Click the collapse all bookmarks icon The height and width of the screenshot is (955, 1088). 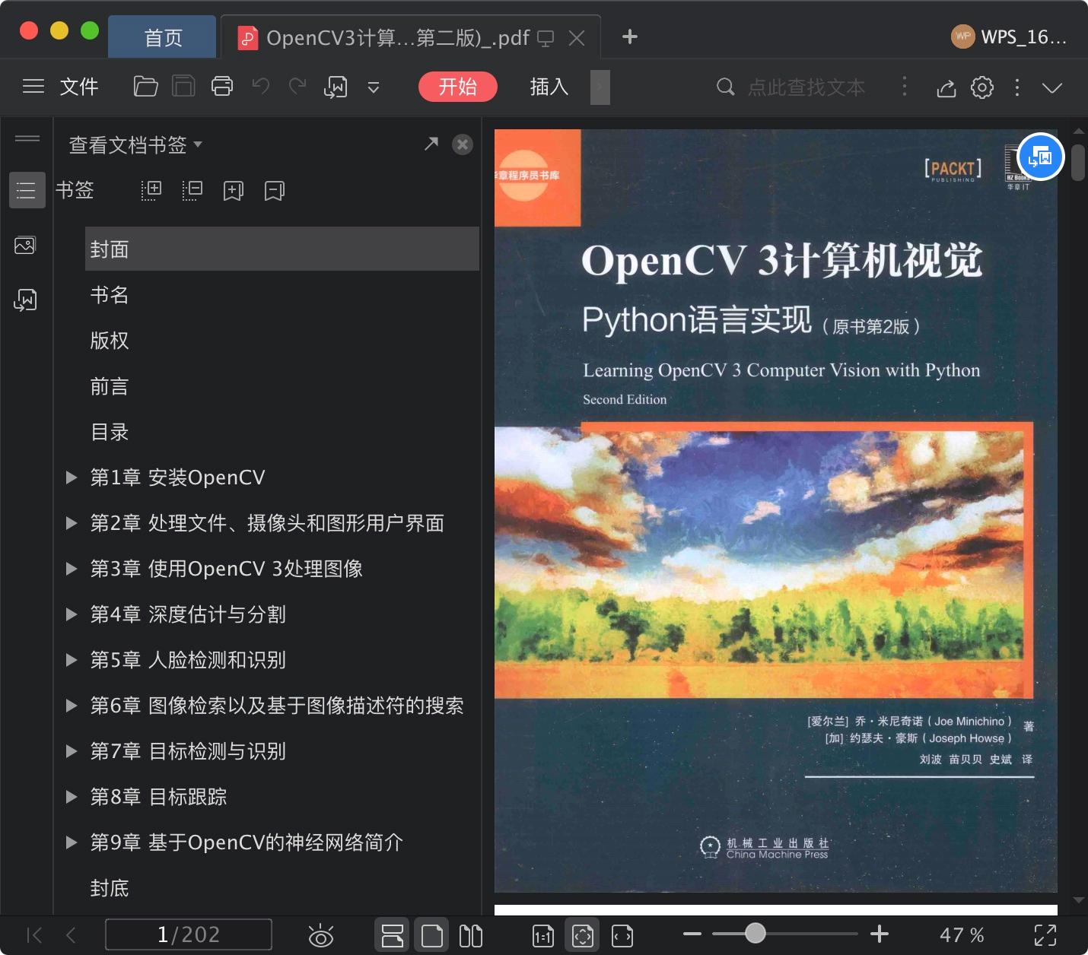coord(192,190)
